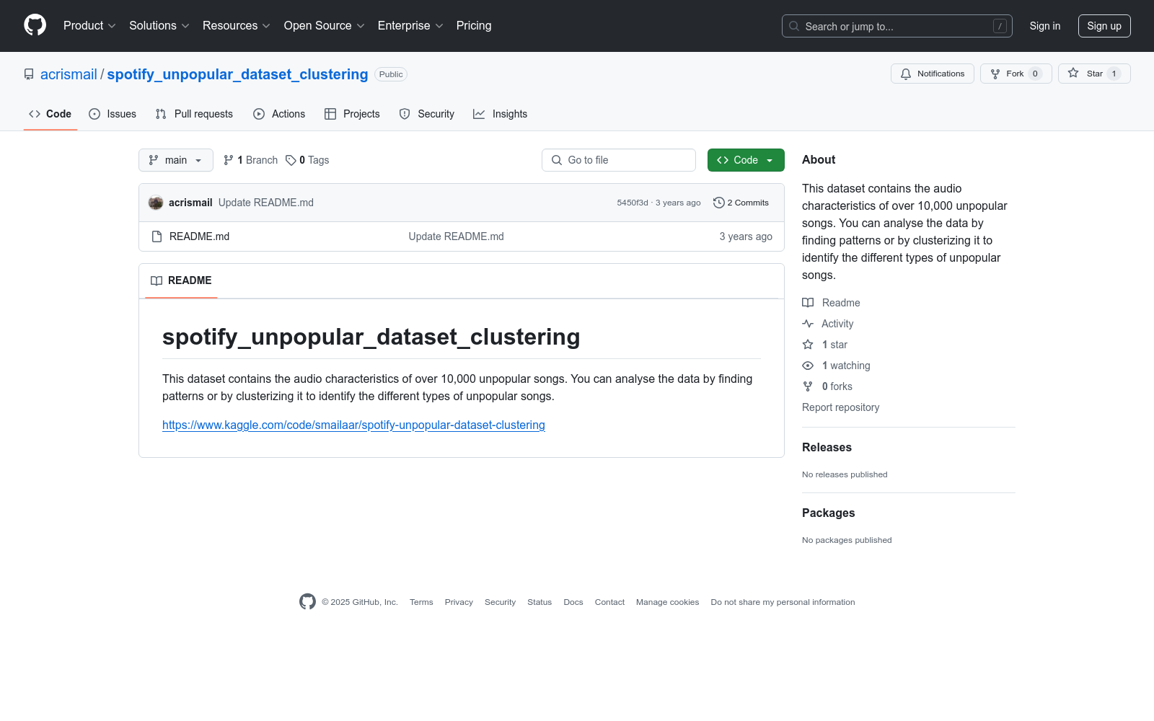Expand the Product menu

pos(89,26)
